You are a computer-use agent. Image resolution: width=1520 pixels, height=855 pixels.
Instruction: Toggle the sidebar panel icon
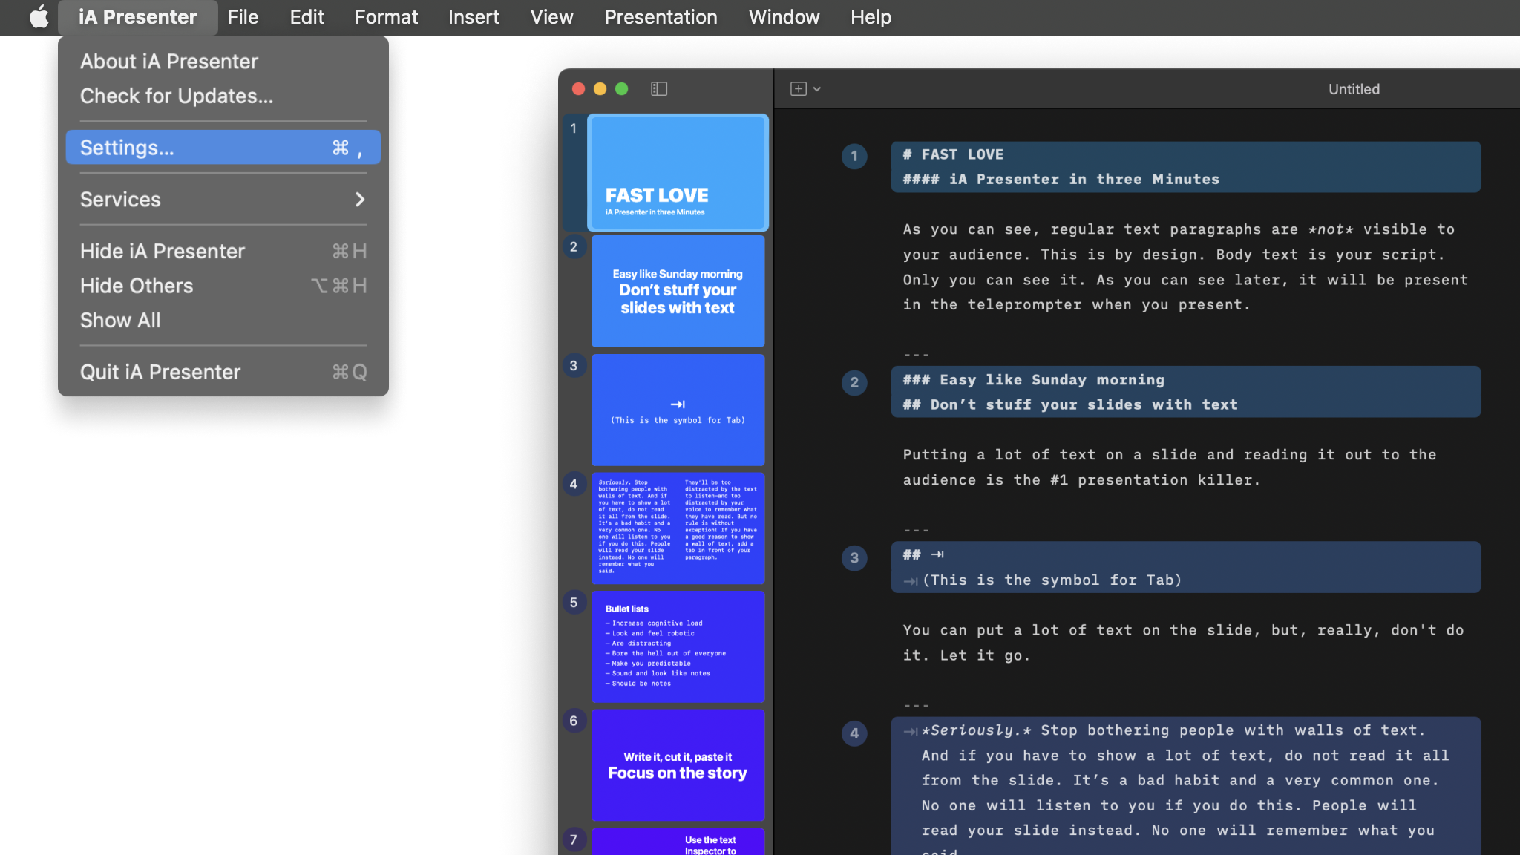[x=659, y=89]
